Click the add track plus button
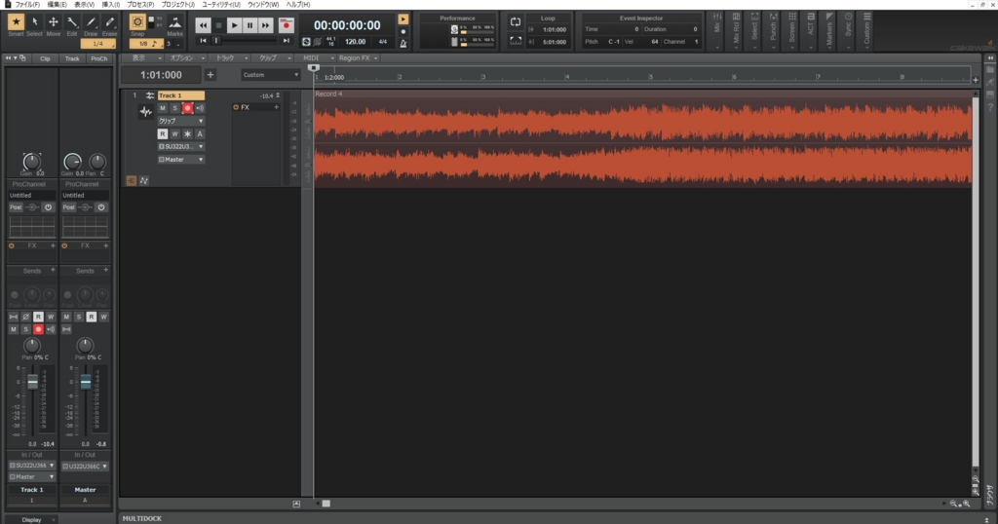998x524 pixels. click(x=211, y=75)
